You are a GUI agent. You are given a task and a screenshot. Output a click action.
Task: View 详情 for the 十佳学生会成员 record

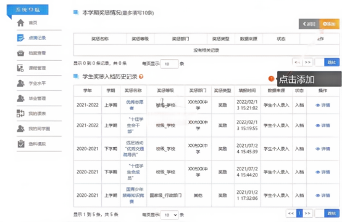323,172
